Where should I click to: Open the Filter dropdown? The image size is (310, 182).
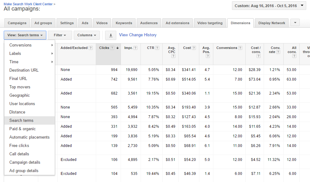(60, 35)
